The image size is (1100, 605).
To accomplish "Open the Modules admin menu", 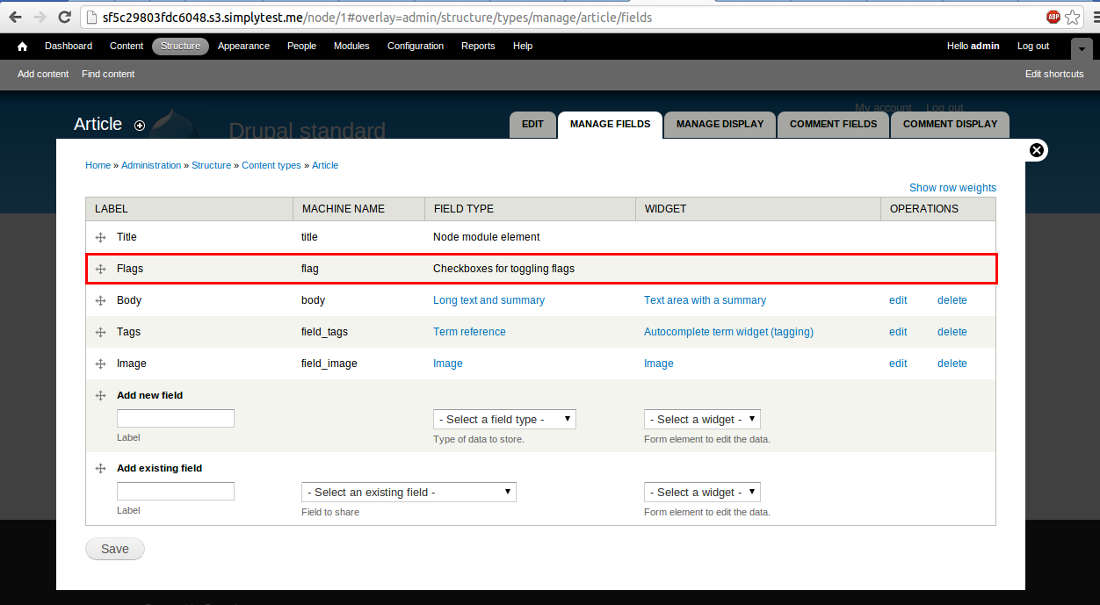I will click(351, 47).
